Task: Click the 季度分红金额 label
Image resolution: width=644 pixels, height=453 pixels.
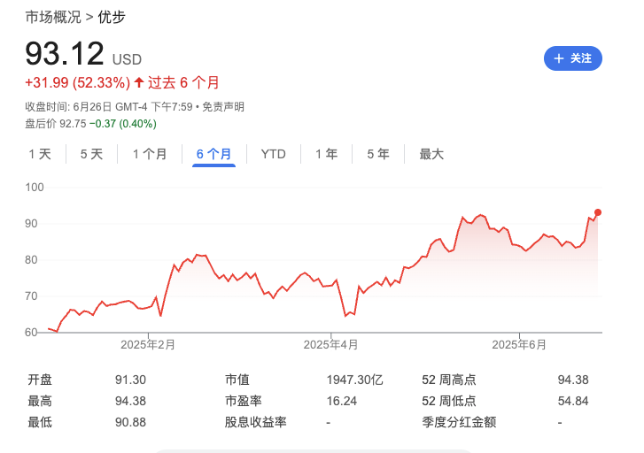Action: click(459, 422)
